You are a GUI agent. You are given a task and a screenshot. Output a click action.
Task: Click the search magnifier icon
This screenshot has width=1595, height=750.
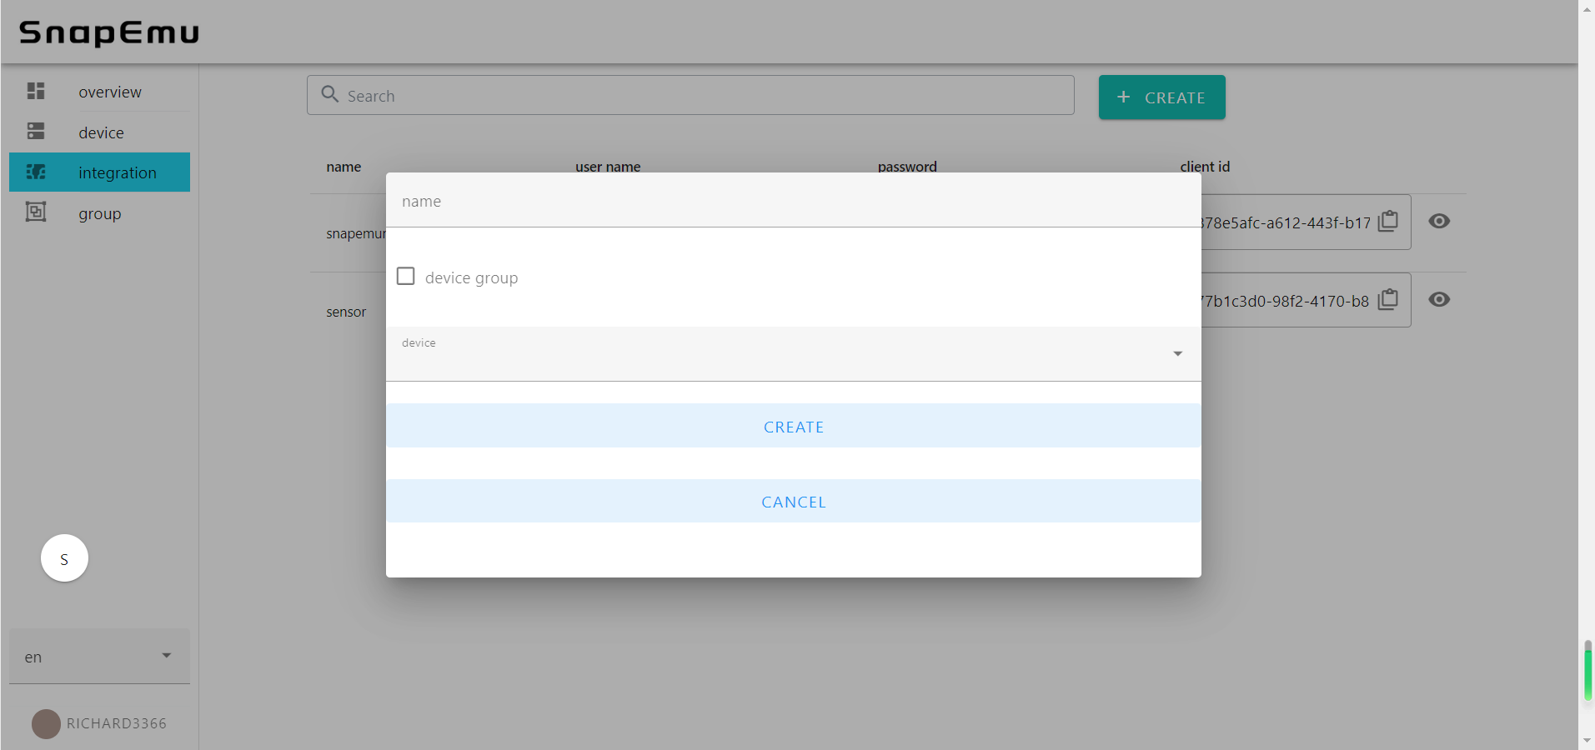(x=330, y=95)
